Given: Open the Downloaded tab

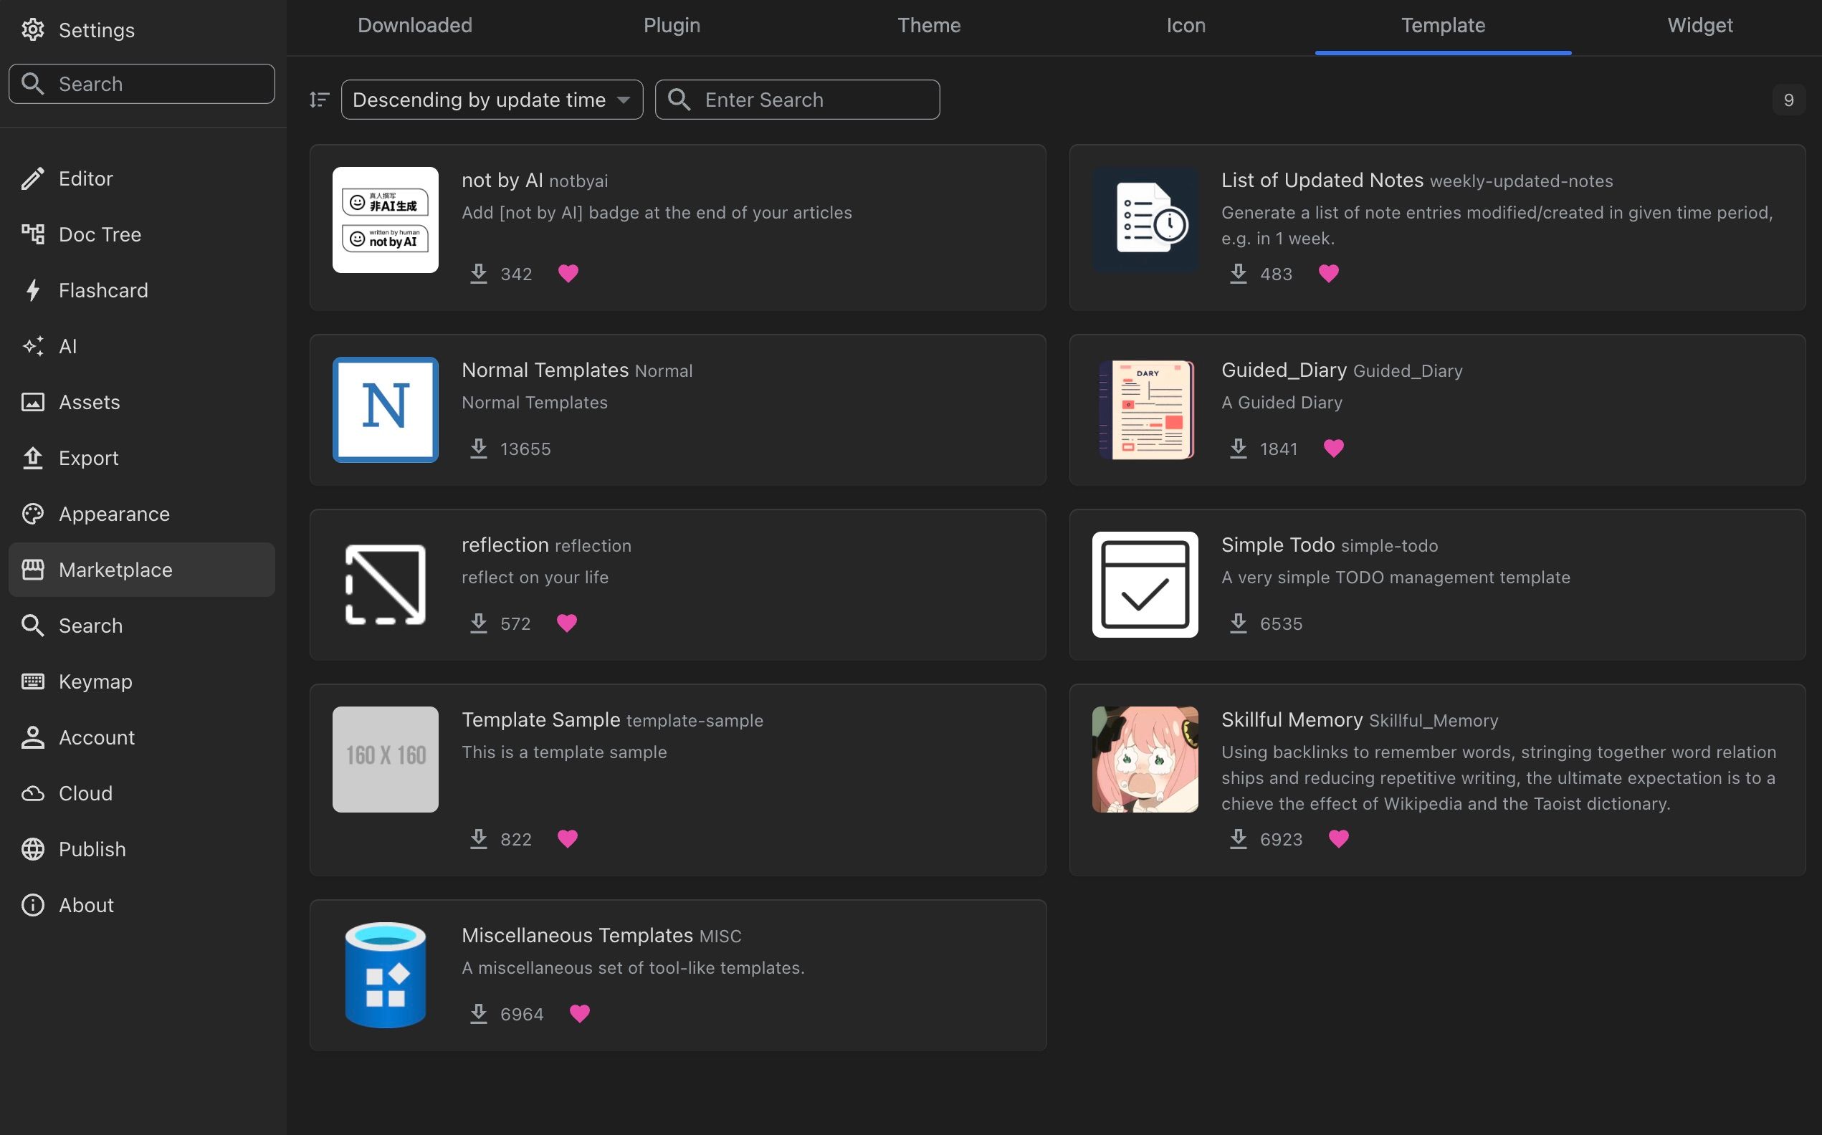Looking at the screenshot, I should [x=415, y=26].
